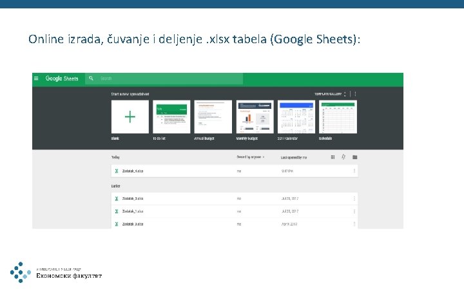464x290 pixels.
Task: Click the '2017 Calendar' template label
Action: tap(287, 139)
